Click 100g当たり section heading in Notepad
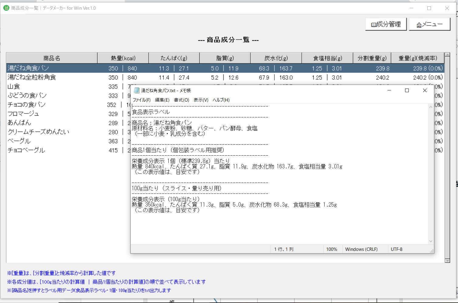The image size is (458, 303). (x=177, y=188)
